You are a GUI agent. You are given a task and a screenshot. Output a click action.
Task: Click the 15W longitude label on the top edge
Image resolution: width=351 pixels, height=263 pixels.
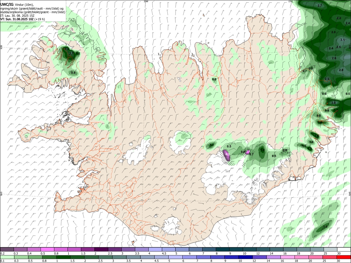(290, 1)
